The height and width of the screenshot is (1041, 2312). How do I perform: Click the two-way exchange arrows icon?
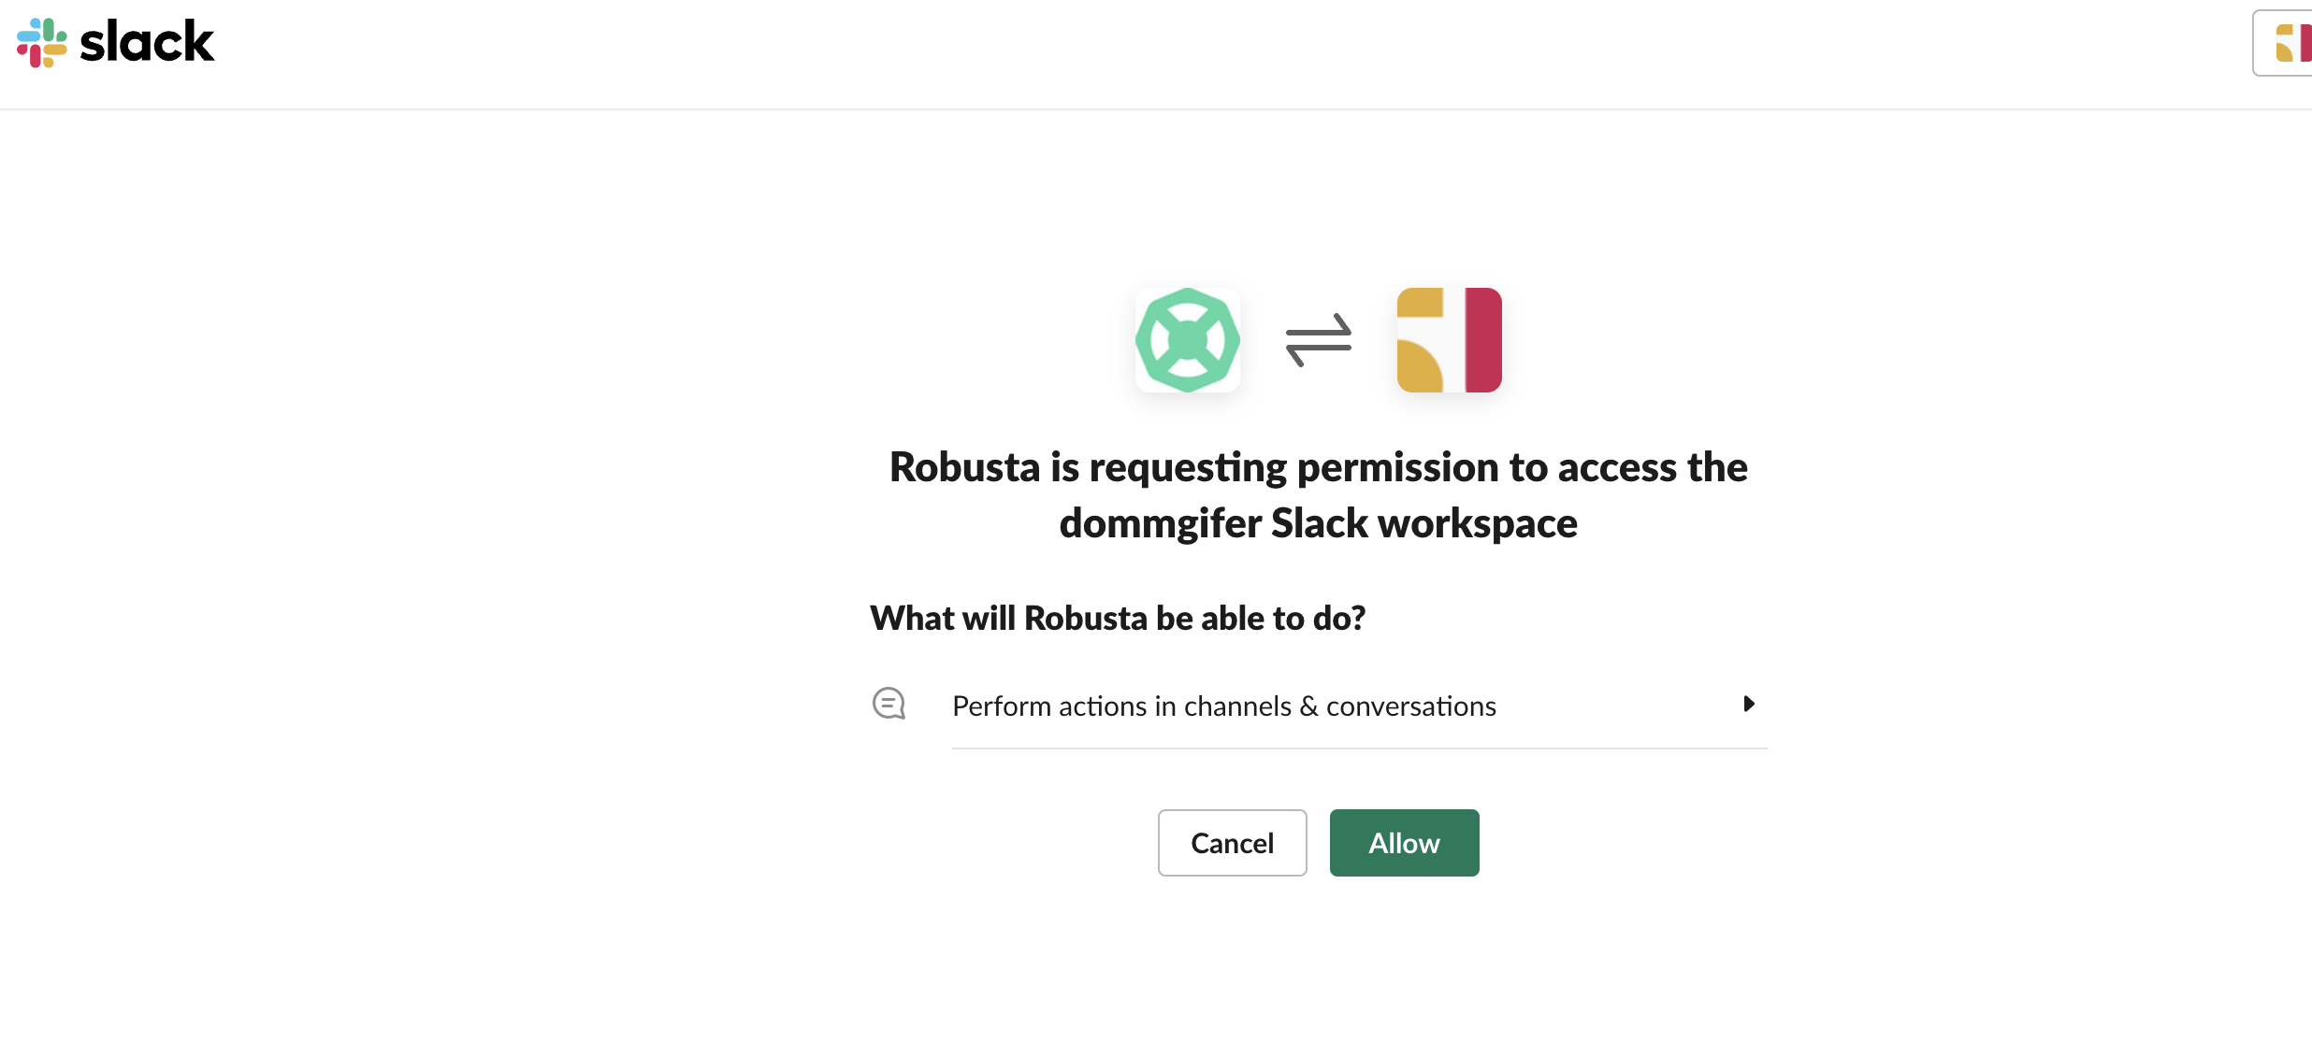1318,340
